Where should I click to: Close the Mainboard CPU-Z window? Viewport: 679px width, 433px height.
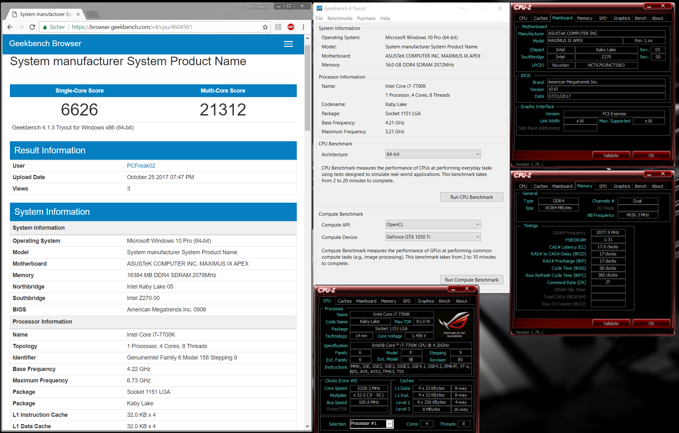pyautogui.click(x=663, y=6)
